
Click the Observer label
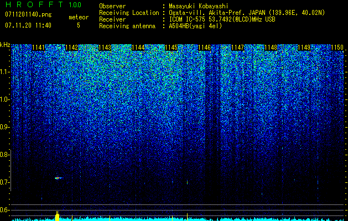[112, 6]
